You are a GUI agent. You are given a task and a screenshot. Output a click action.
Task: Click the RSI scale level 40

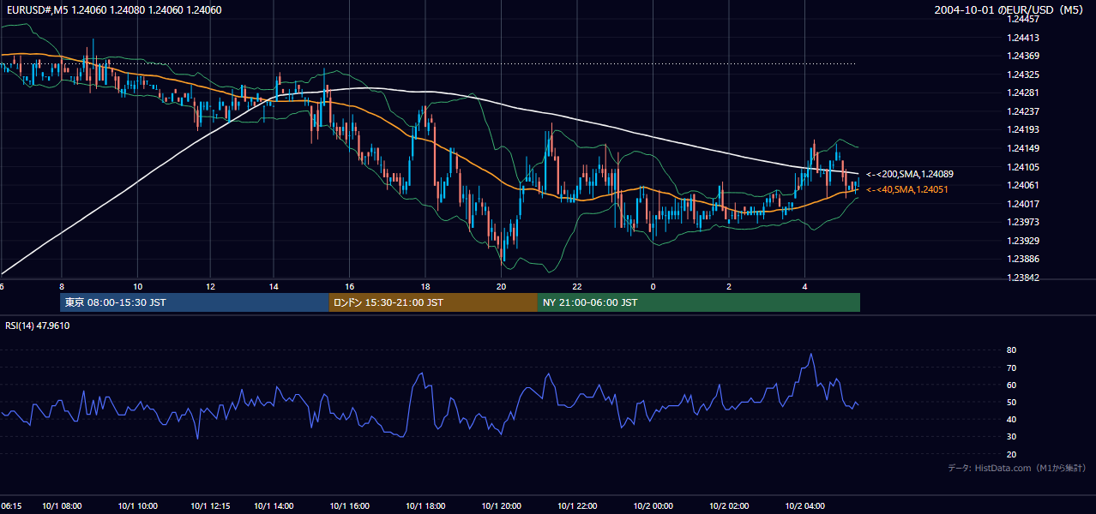pyautogui.click(x=1011, y=419)
